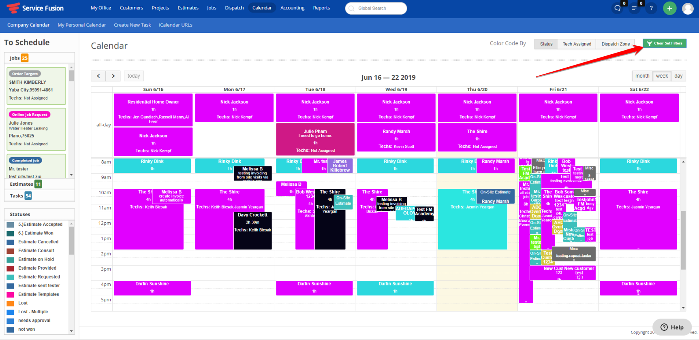The height and width of the screenshot is (340, 699).
Task: Go to next week arrow
Action: point(113,76)
